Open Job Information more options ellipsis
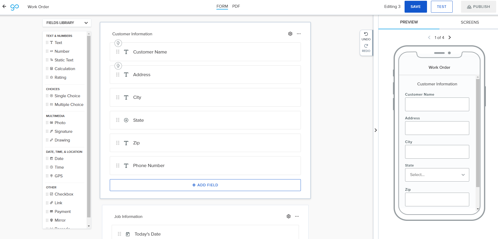The image size is (498, 239). click(297, 216)
